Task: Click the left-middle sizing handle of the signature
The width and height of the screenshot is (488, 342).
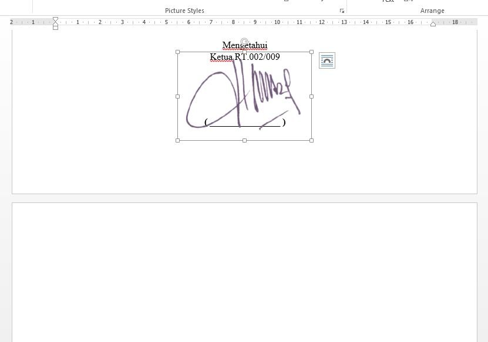Action: point(178,96)
